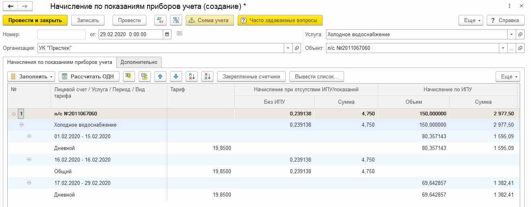
Task: Select volume cell 80,357143 in Дневной row
Action: (x=414, y=148)
